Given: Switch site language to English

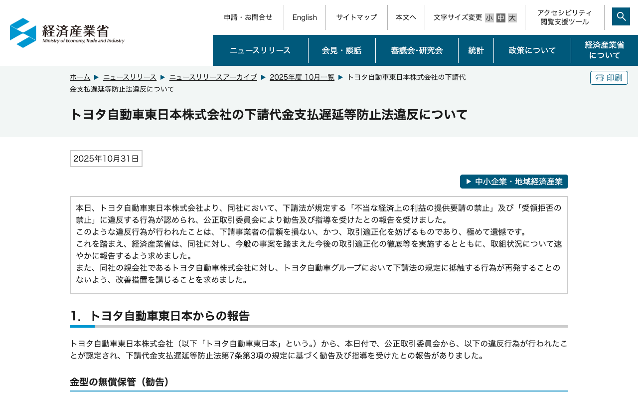Looking at the screenshot, I should coord(305,17).
